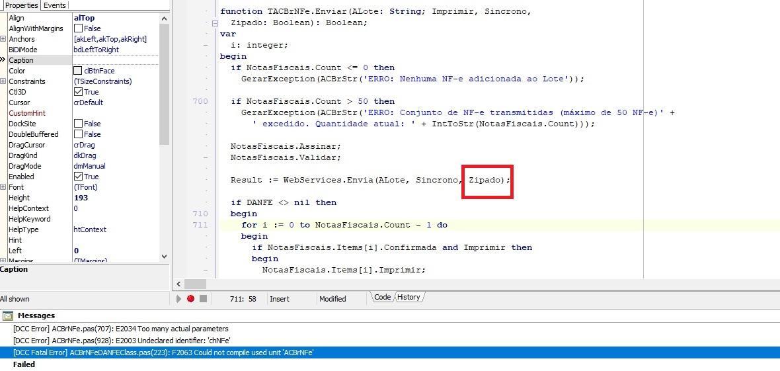Switch to the Properties tab
Image resolution: width=780 pixels, height=371 pixels.
(21, 5)
